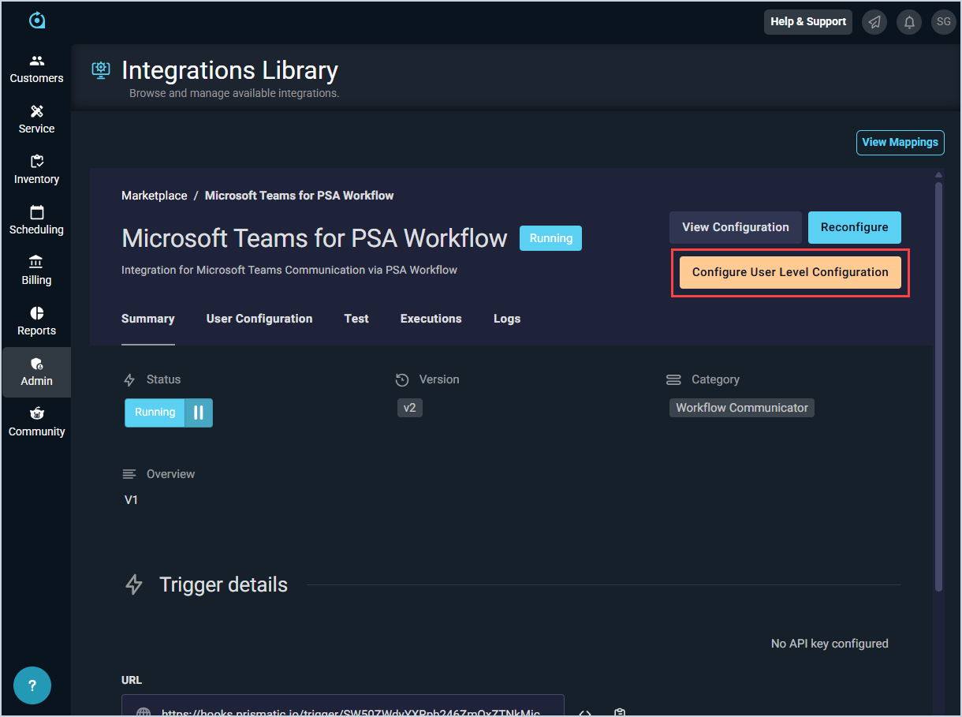Image resolution: width=962 pixels, height=717 pixels.
Task: Click the Marketplace breadcrumb link
Action: tap(155, 196)
